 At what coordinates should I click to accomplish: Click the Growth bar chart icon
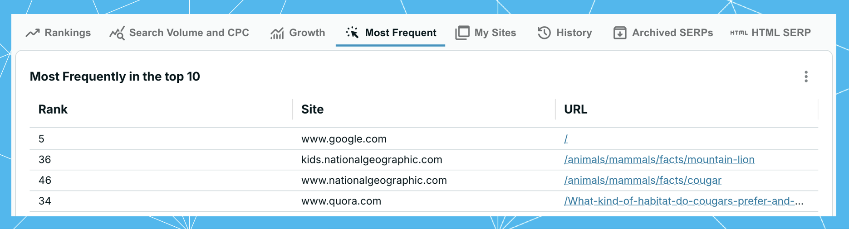[277, 33]
